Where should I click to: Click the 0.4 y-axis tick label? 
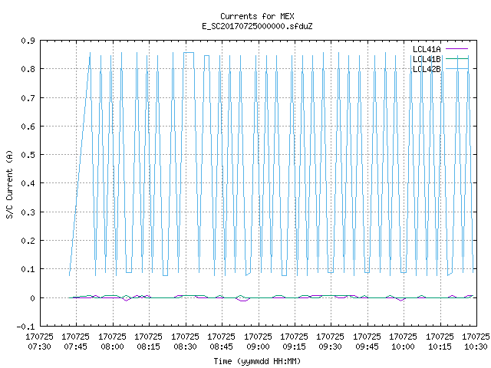(x=28, y=183)
